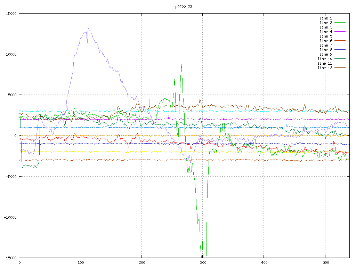
Task: Select the 100 x-axis tick label
Action: tap(80, 263)
